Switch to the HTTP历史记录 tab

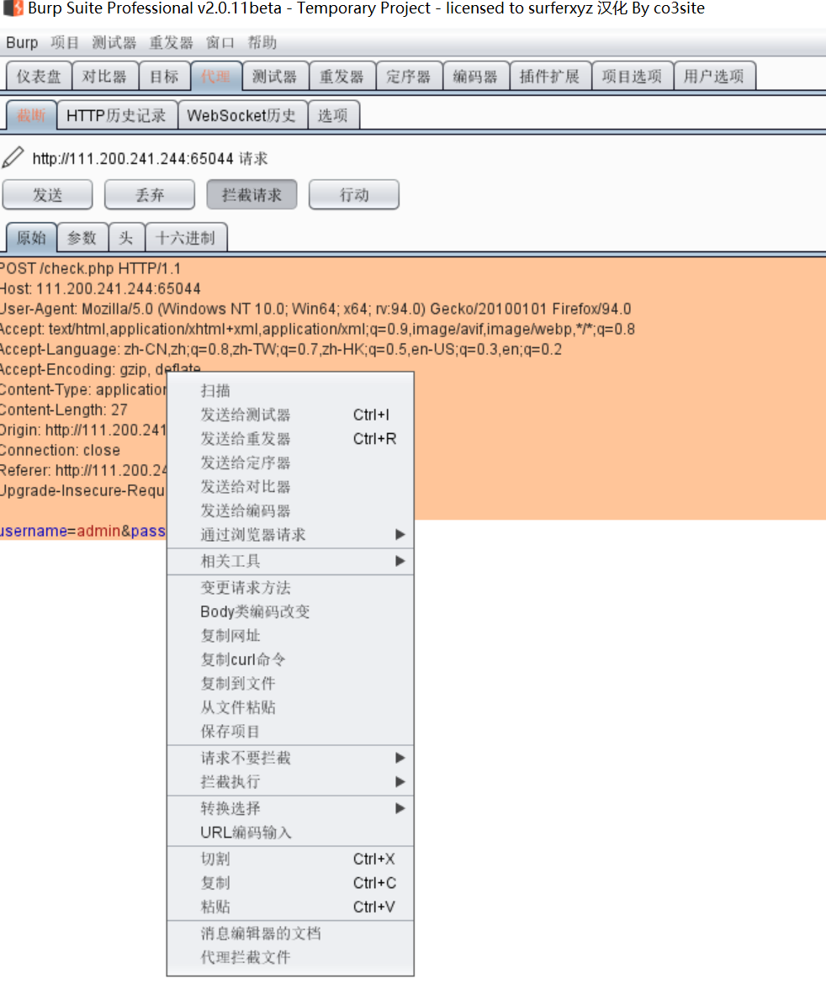tap(117, 114)
